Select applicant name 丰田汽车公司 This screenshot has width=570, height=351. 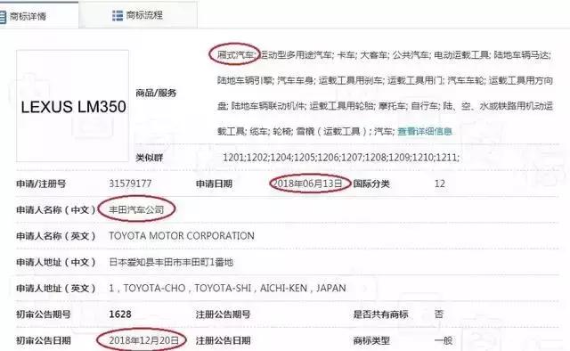click(136, 209)
